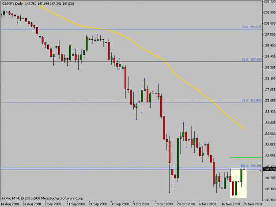The height and width of the screenshot is (207, 276).
Task: Click the GBPJPY,Daily chart title
Action: [x=12, y=4]
